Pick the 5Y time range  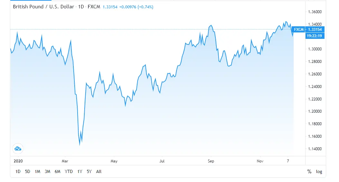click(x=89, y=172)
